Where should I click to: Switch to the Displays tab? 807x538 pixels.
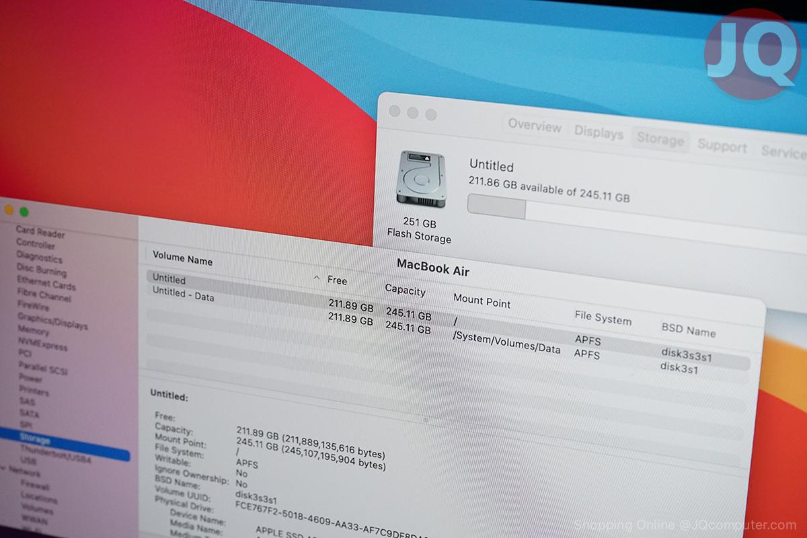599,132
